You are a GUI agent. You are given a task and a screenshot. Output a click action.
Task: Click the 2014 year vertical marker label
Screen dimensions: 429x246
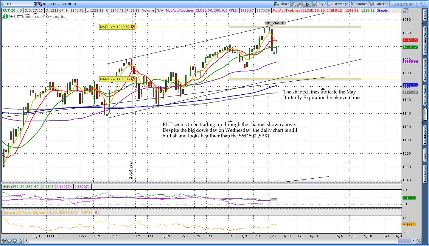click(130, 170)
